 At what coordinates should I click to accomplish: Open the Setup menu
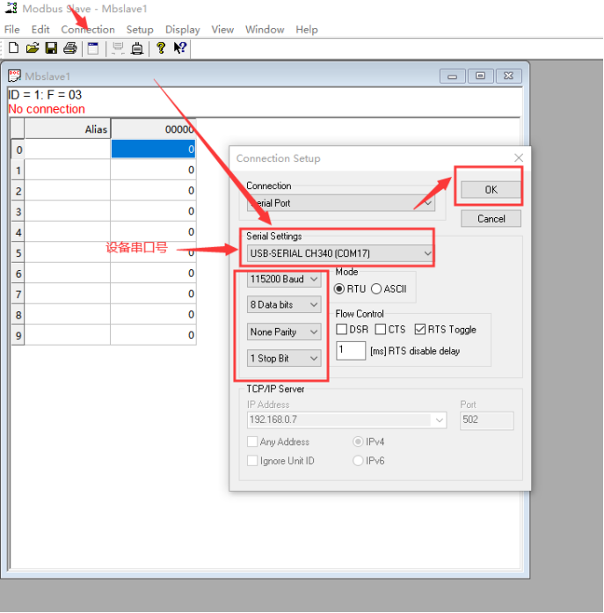(140, 29)
